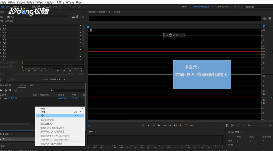The width and height of the screenshot is (273, 151).
Task: Click the open file folder icon
Action: [x=1, y=90]
